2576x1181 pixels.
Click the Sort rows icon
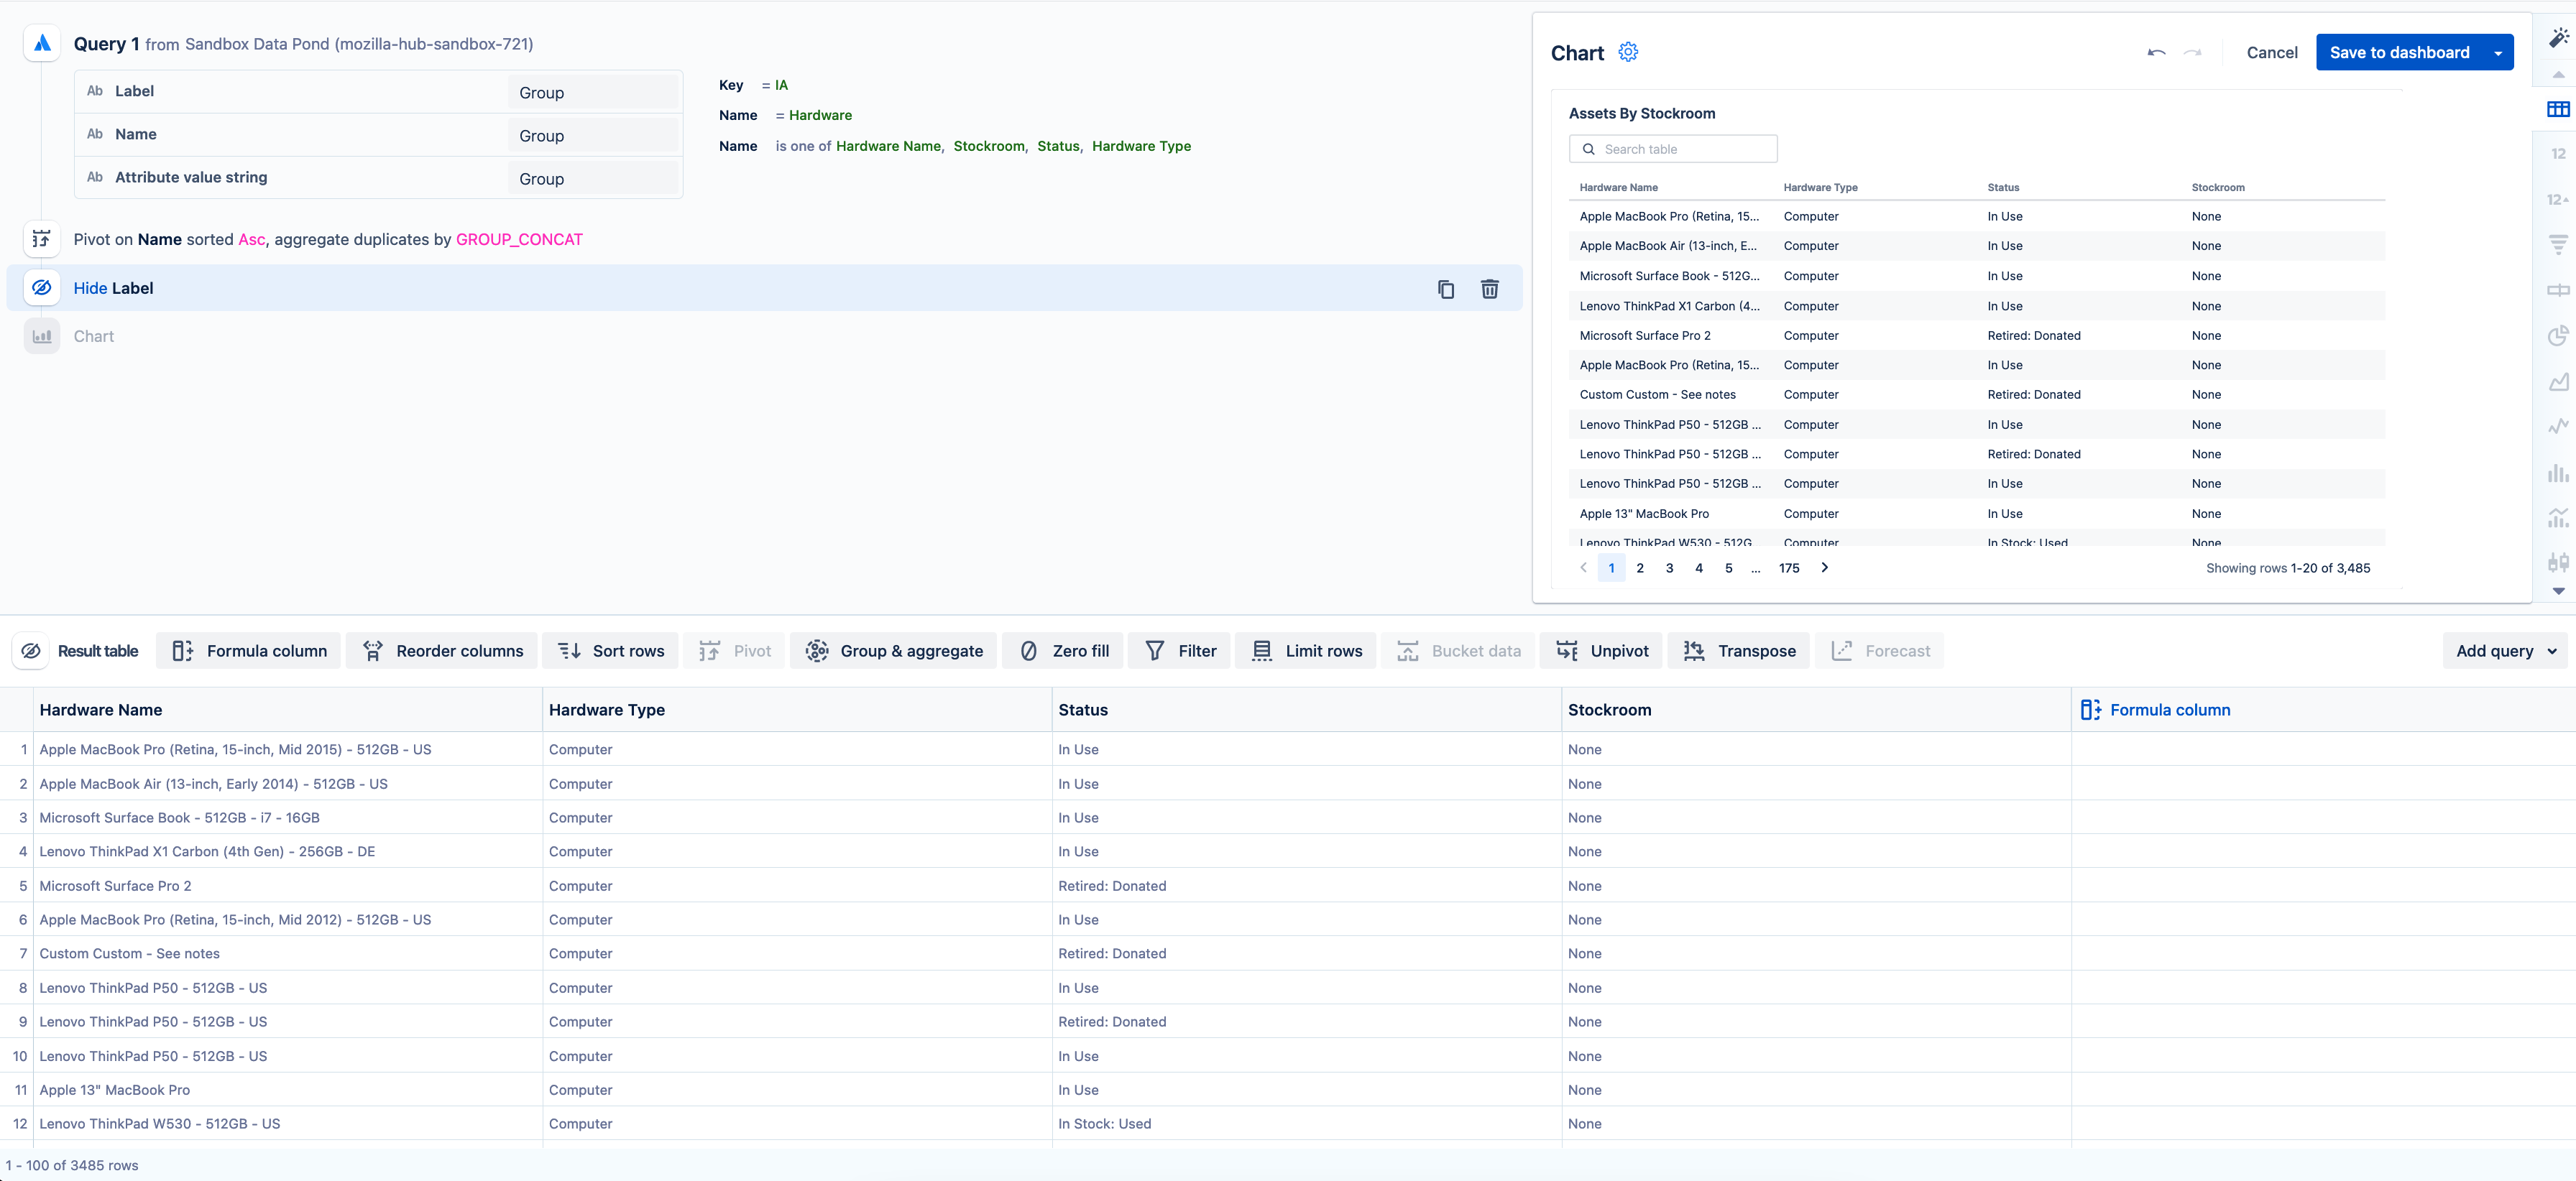[x=570, y=650]
